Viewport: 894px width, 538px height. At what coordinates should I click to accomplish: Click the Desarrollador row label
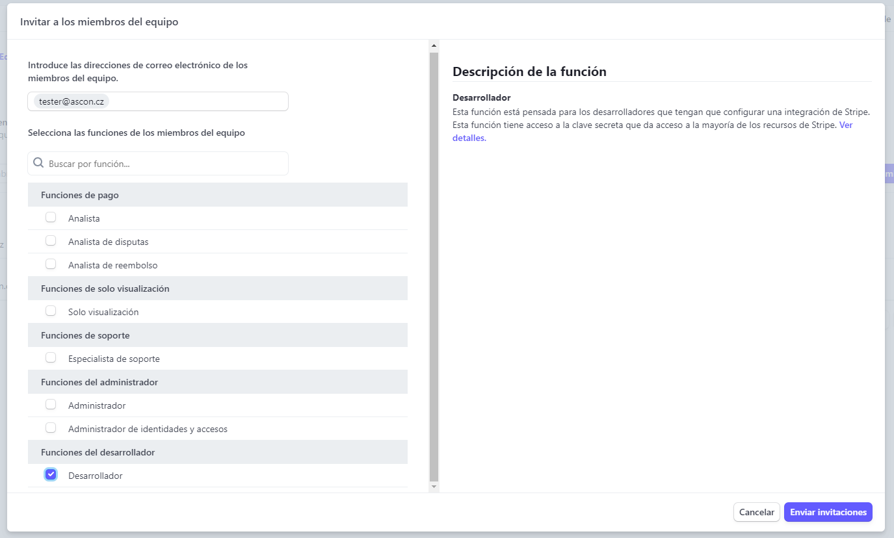96,476
